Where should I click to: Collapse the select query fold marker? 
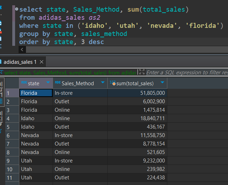[x=16, y=9]
